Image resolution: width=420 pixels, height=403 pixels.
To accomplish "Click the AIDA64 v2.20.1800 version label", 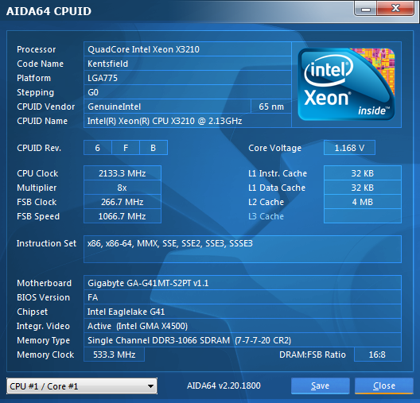I will click(x=224, y=386).
